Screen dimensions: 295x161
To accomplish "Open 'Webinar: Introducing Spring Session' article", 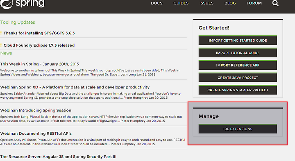I will pyautogui.click(x=36, y=110).
